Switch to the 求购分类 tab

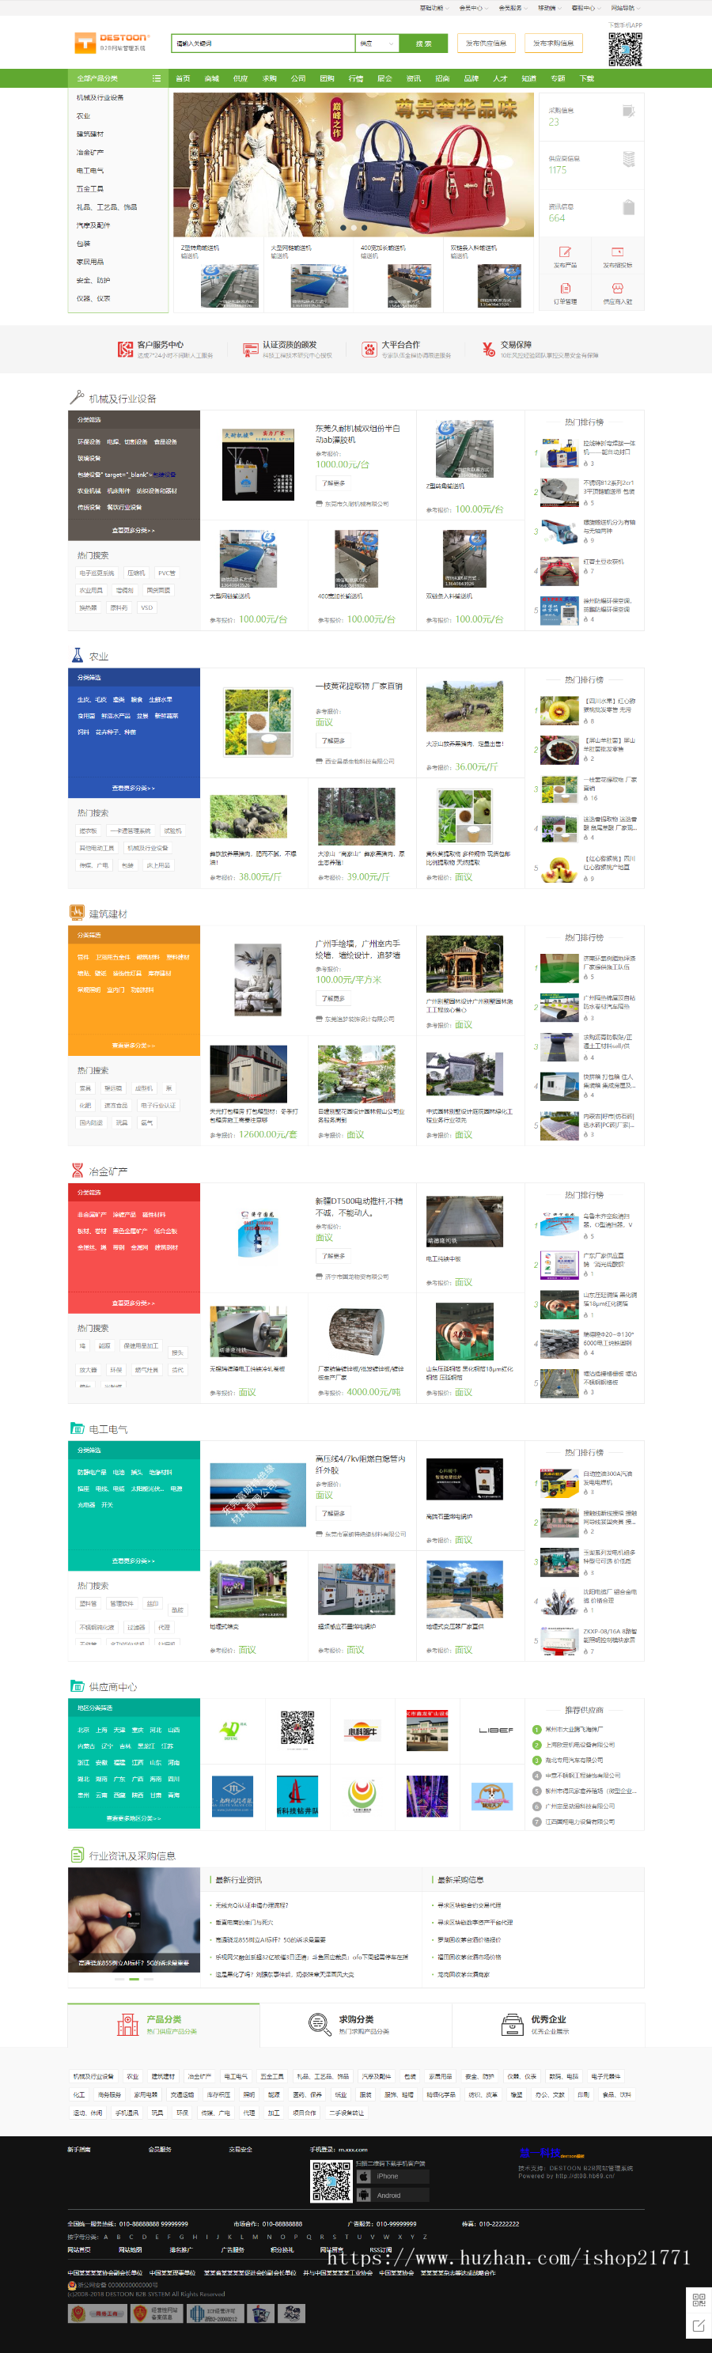click(355, 2023)
